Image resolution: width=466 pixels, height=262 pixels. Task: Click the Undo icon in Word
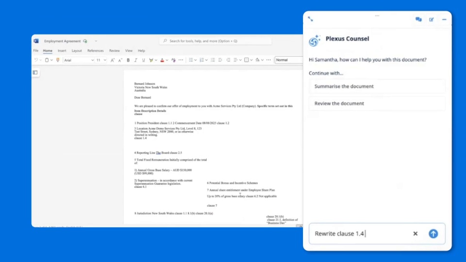click(36, 60)
